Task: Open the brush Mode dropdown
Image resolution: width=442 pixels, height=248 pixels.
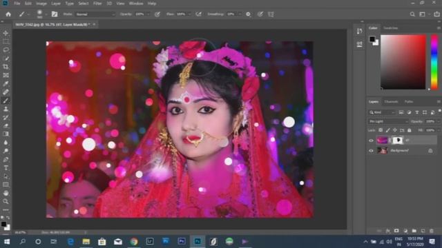Action: pyautogui.click(x=95, y=14)
